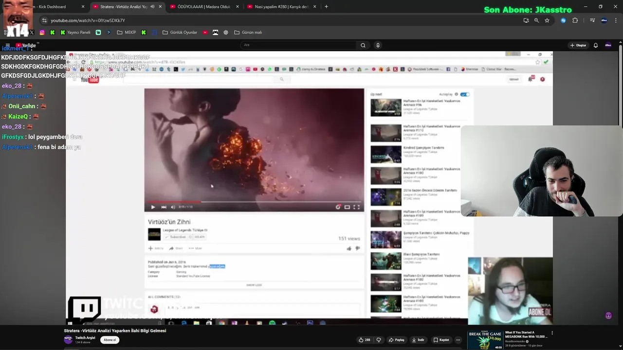This screenshot has height=350, width=623.
Task: Open the Instagram bookmark
Action: [x=42, y=33]
